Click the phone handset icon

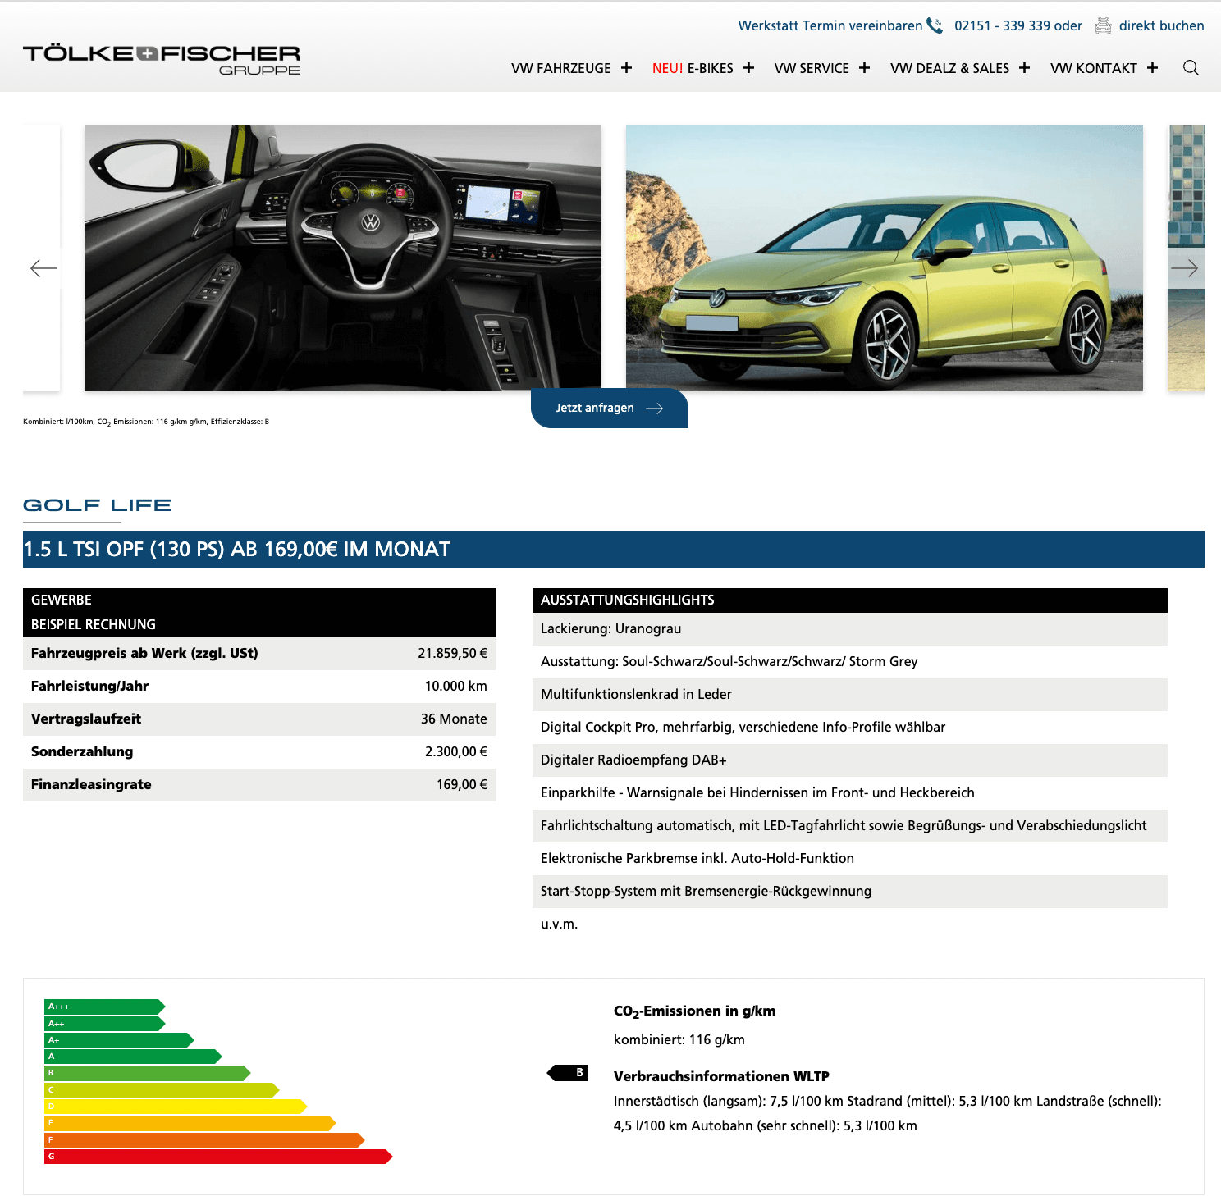(x=935, y=25)
